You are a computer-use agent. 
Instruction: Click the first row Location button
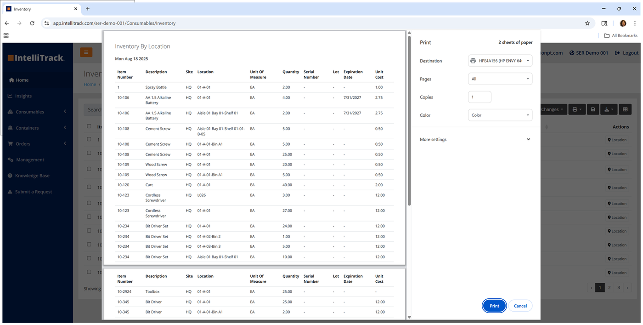pos(617,140)
